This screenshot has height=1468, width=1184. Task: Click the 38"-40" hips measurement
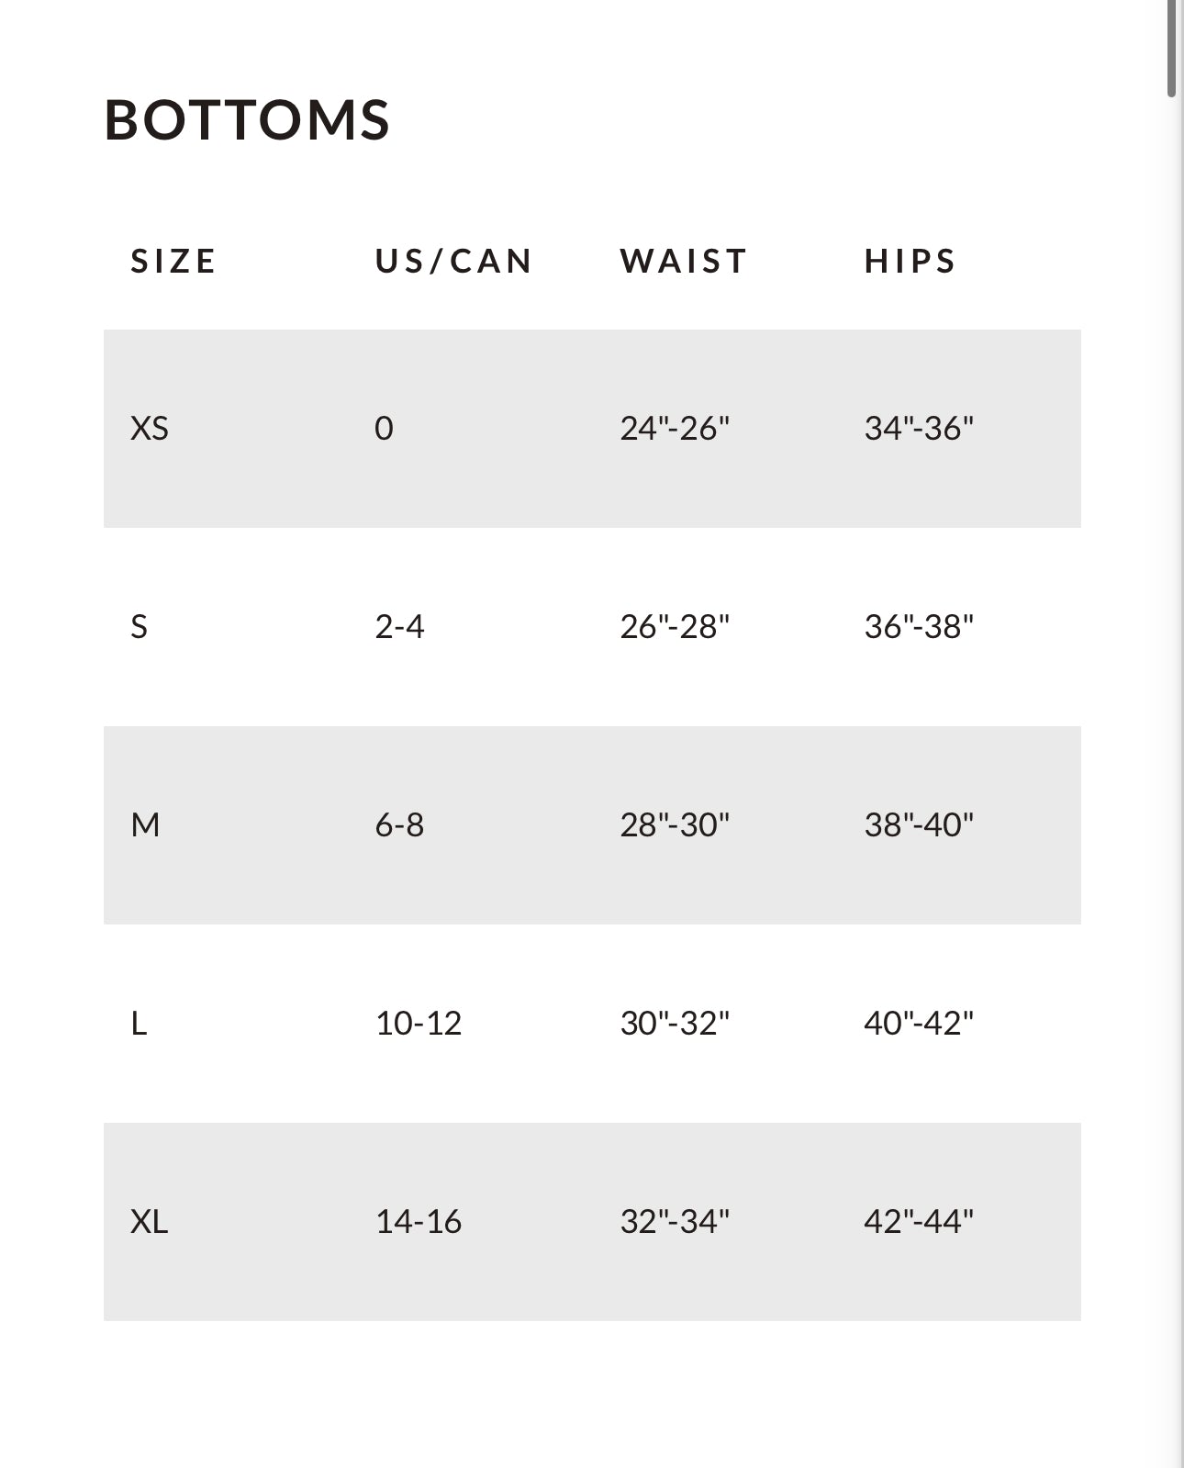click(x=919, y=825)
